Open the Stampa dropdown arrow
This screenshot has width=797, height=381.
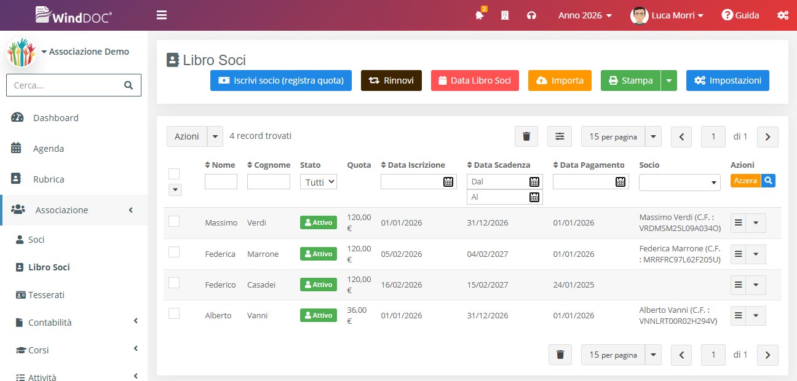coord(669,81)
